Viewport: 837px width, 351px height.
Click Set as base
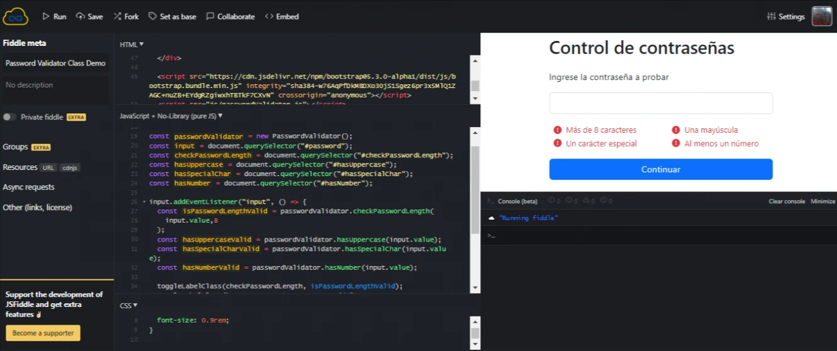click(172, 16)
